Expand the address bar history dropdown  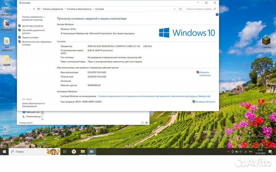pos(174,9)
